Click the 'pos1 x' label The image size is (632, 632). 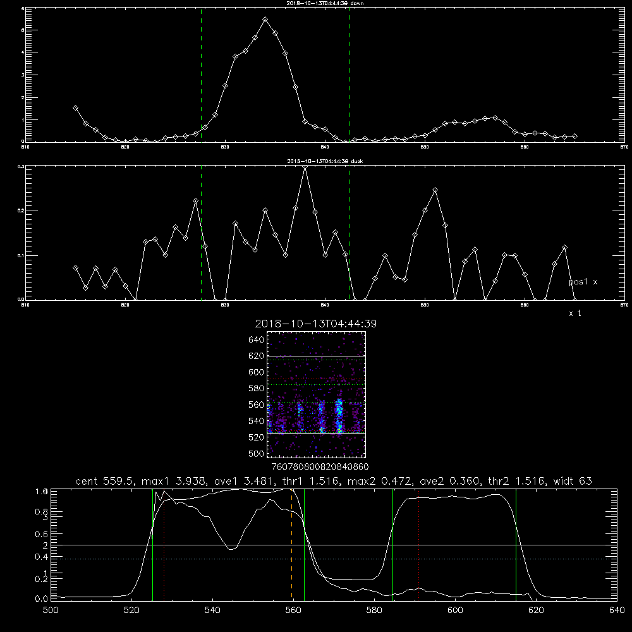click(583, 282)
